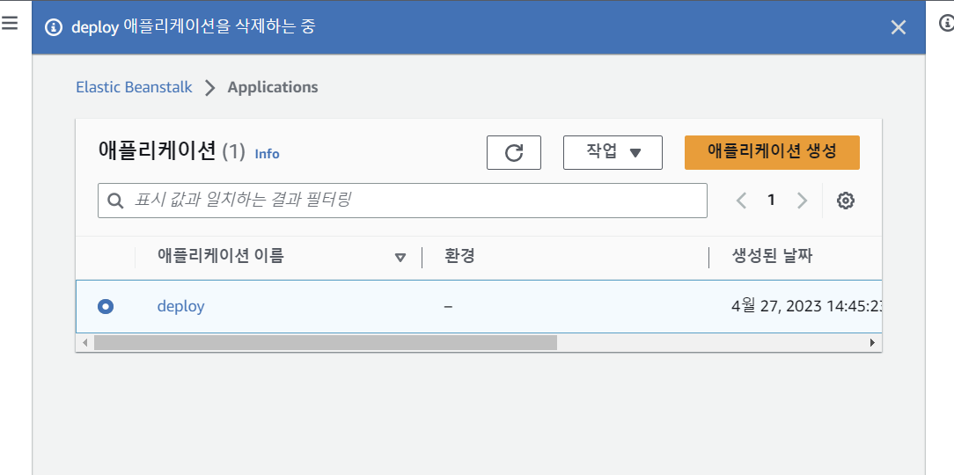Select page number 1
The width and height of the screenshot is (954, 475).
pos(772,200)
